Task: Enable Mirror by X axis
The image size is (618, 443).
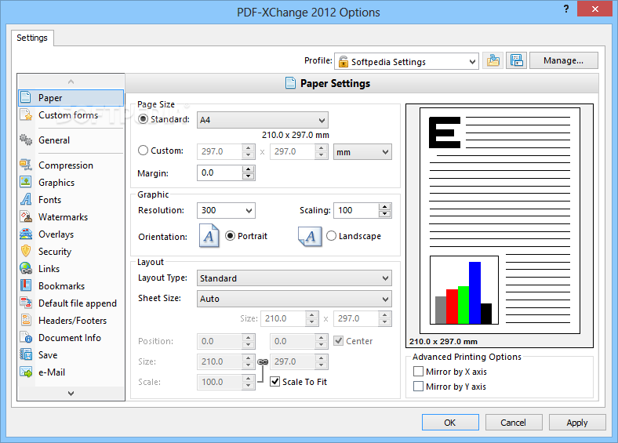Action: coord(418,372)
